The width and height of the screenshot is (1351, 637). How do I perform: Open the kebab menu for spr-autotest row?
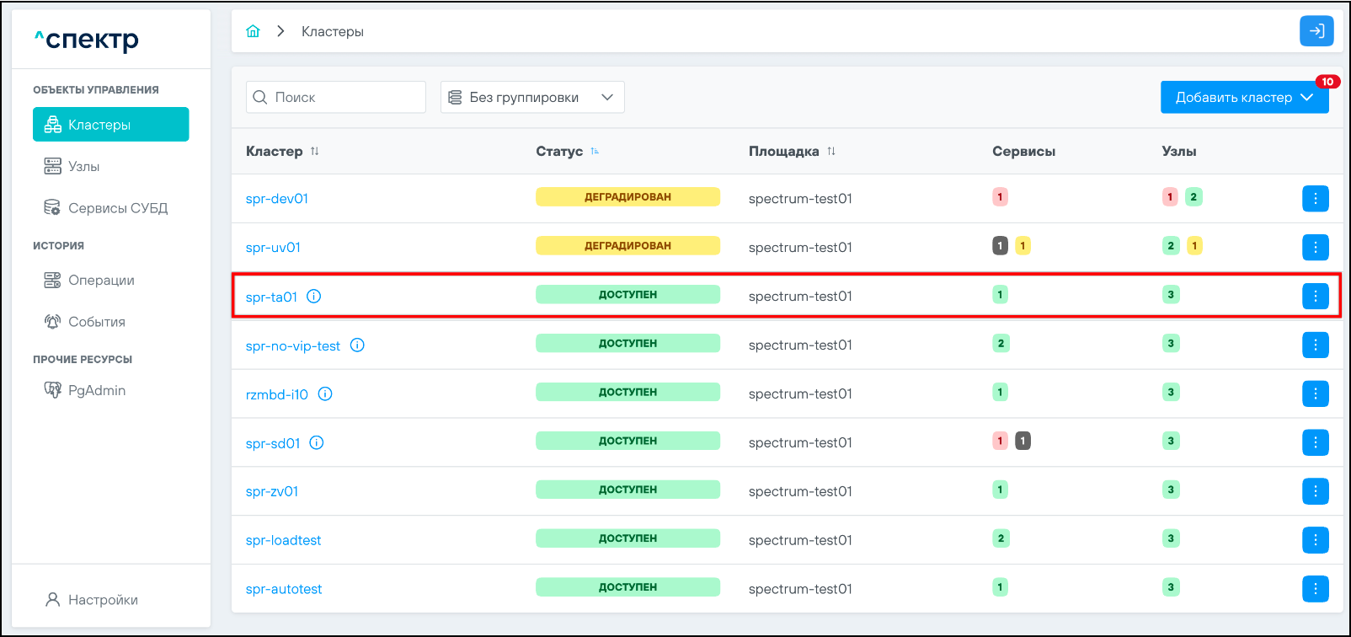[x=1315, y=589]
